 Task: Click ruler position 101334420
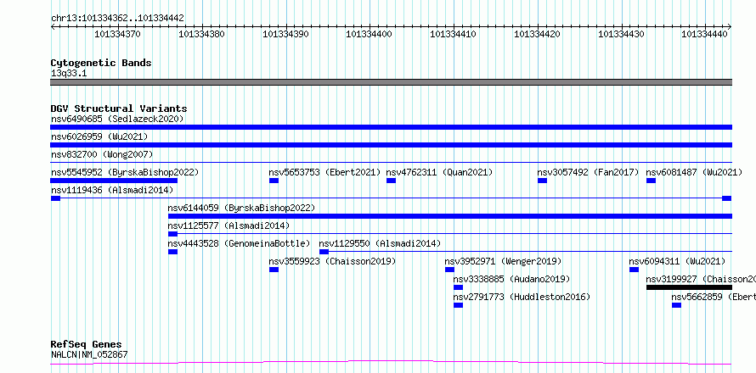pyautogui.click(x=538, y=34)
